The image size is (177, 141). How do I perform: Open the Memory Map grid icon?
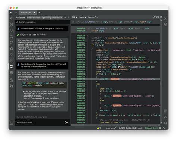12,60
